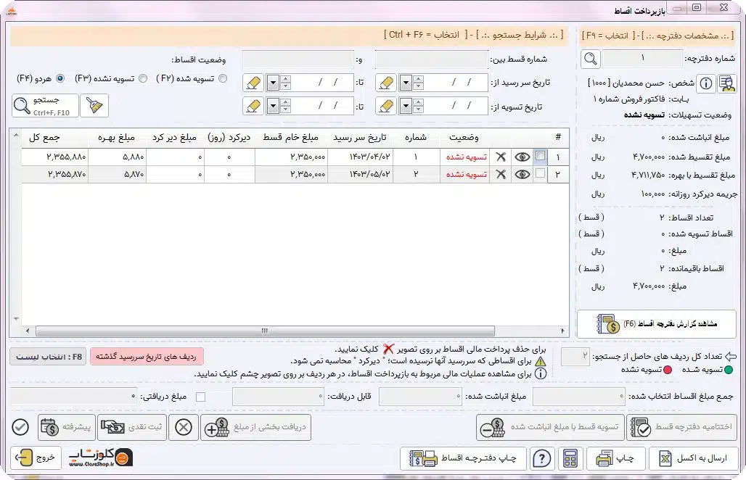The image size is (746, 480).
Task: Click ثبت نقدی cash register button
Action: tap(131, 427)
